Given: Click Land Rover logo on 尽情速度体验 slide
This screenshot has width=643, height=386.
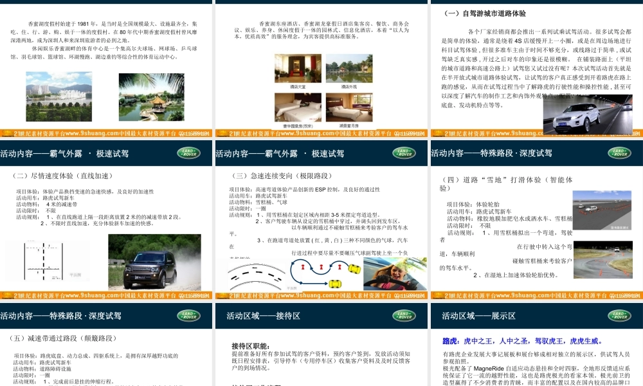Looking at the screenshot, I should pos(188,153).
